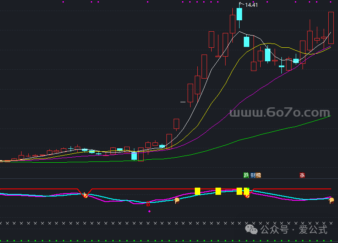Select the rightmost yellow signal block
Screen dimensions: 338x243
click(x=246, y=191)
